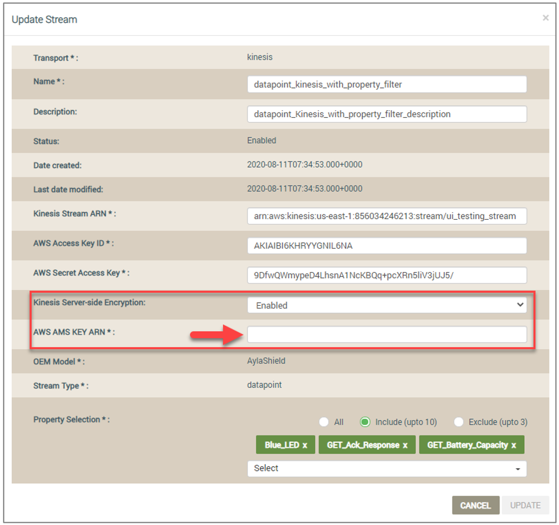Click the 'AWS AMS KEY ARN *' label
Image resolution: width=559 pixels, height=525 pixels.
[74, 332]
